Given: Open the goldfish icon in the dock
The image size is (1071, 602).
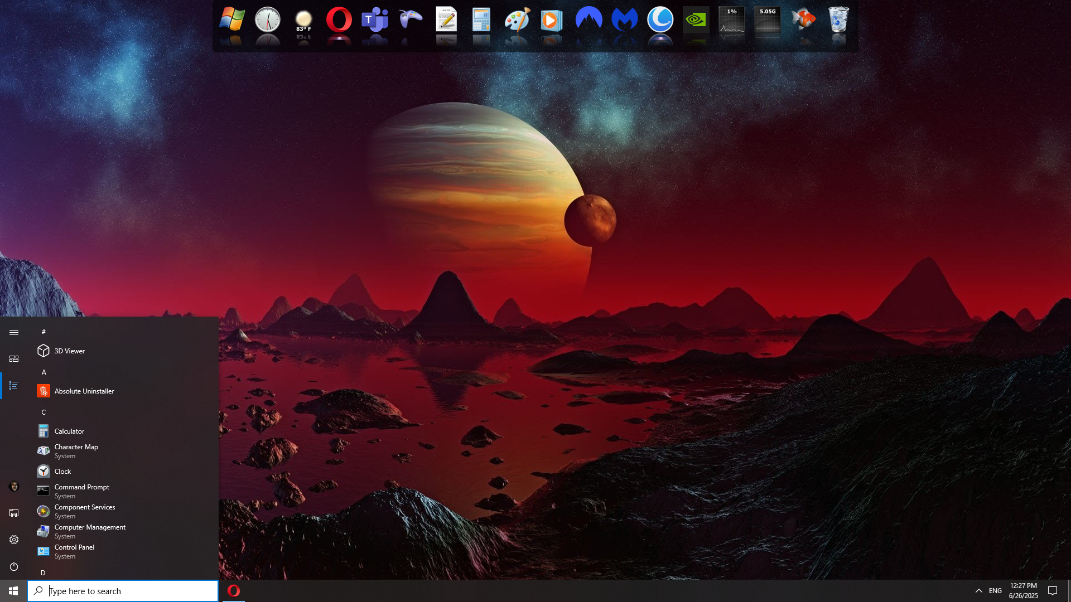Looking at the screenshot, I should [803, 20].
